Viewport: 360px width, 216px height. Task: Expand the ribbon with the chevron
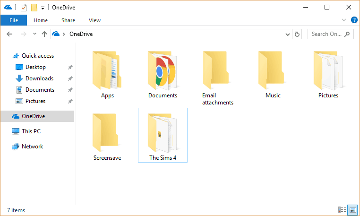coord(344,20)
